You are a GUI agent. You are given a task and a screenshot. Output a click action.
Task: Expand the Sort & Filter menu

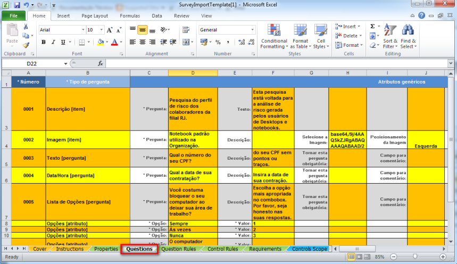(x=390, y=36)
